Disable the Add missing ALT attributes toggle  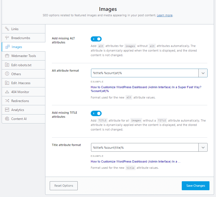point(96,39)
